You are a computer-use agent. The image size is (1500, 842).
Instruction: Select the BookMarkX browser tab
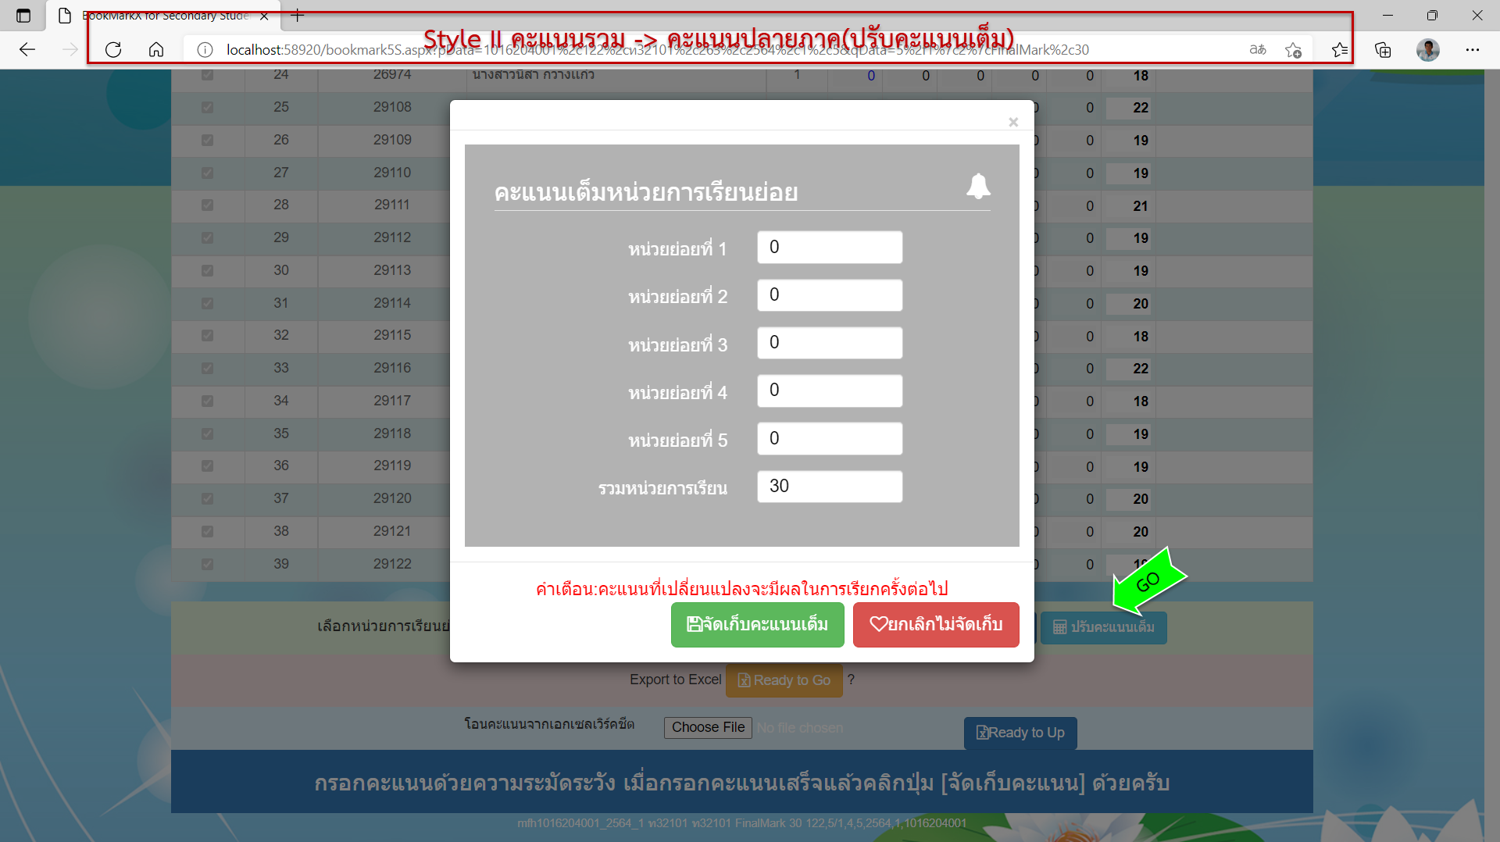[x=164, y=16]
